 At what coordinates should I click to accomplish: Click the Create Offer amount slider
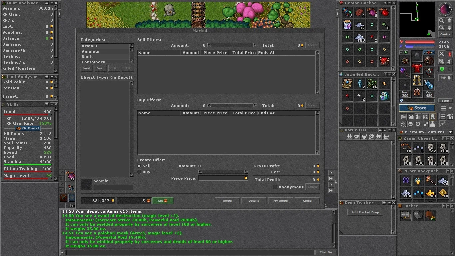[x=223, y=172]
